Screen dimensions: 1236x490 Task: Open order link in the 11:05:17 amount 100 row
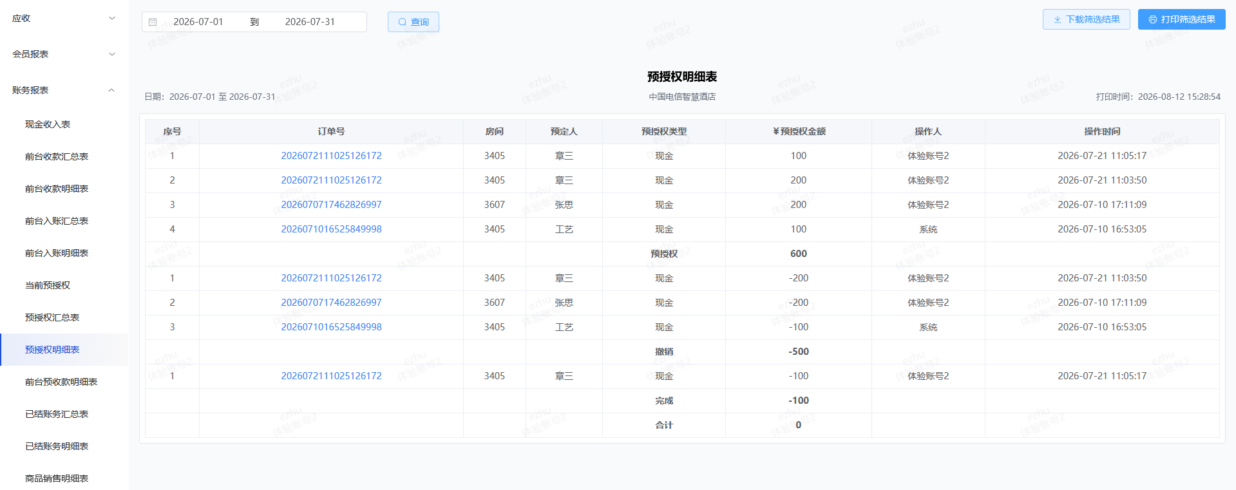click(x=331, y=156)
